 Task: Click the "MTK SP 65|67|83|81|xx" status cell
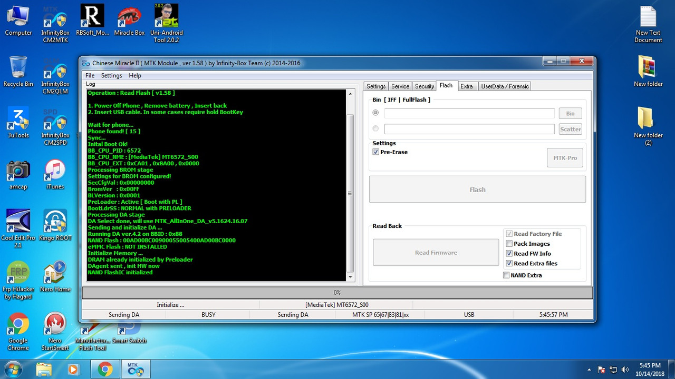point(380,315)
